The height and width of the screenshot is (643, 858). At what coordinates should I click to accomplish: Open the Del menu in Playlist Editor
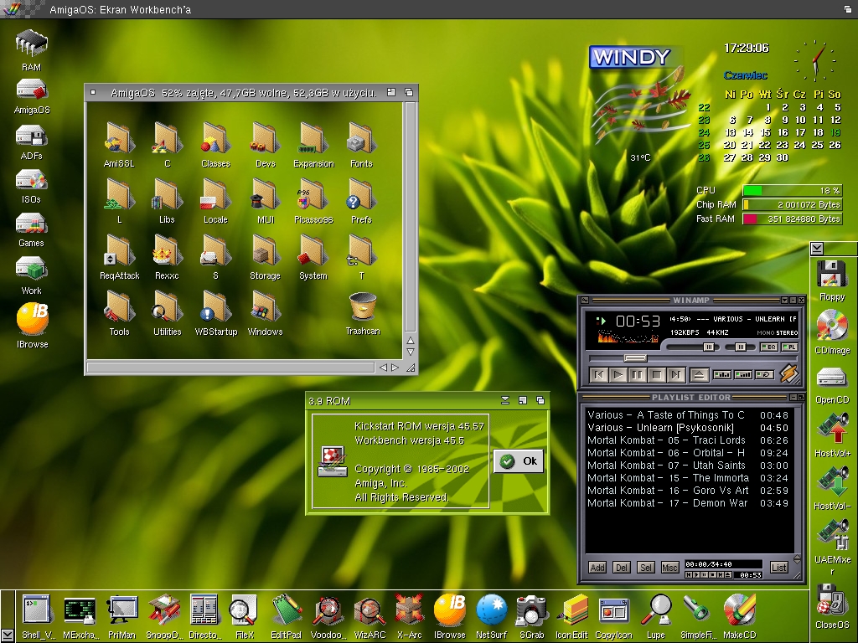pyautogui.click(x=621, y=568)
